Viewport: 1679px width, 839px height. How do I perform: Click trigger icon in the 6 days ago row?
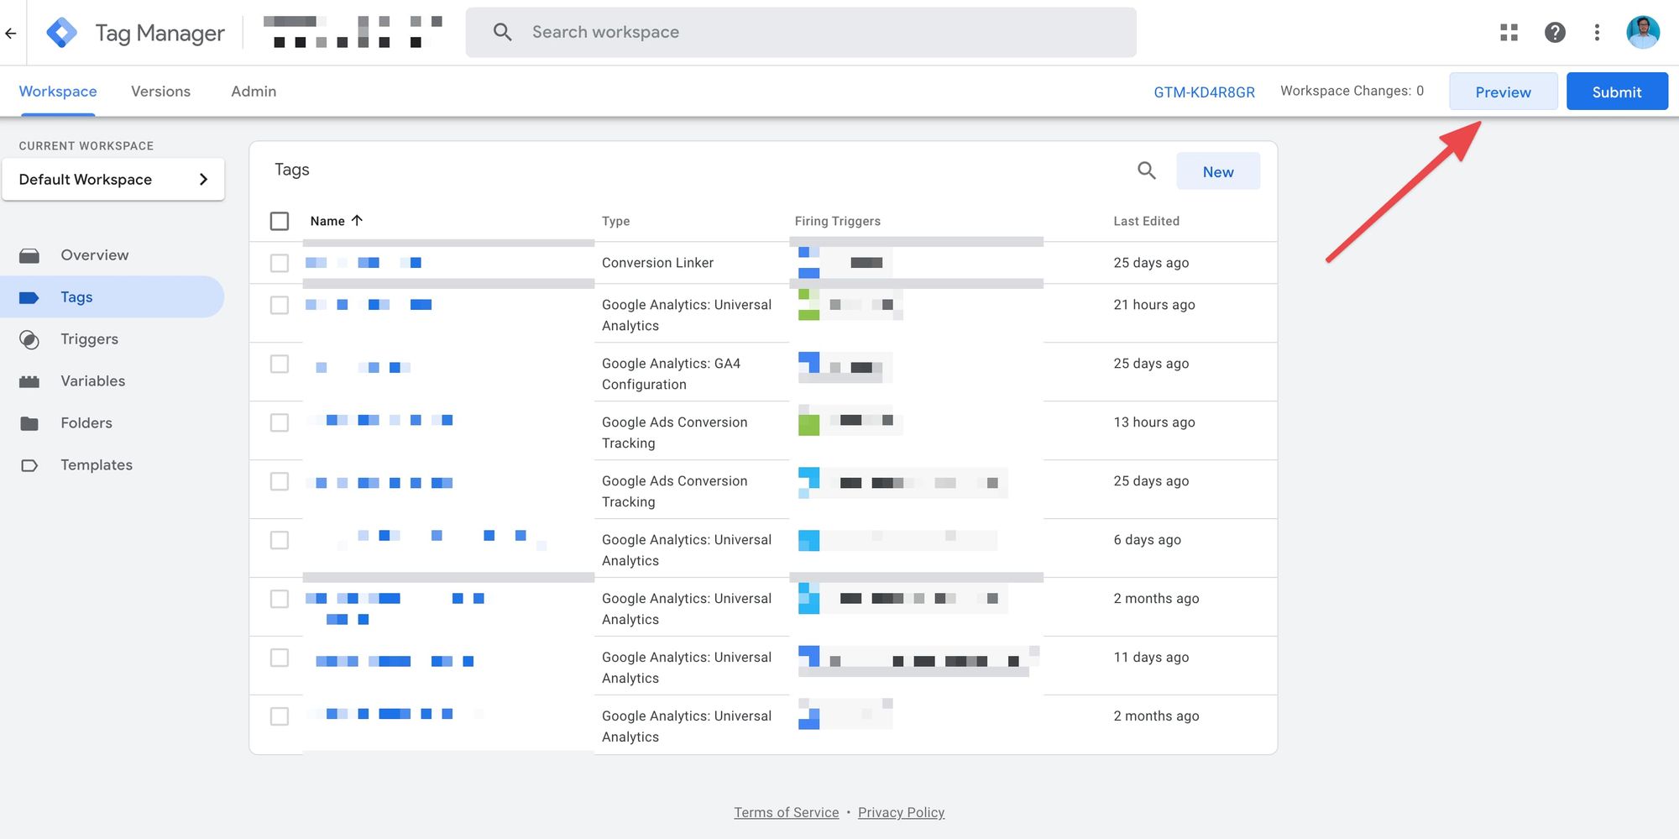808,540
